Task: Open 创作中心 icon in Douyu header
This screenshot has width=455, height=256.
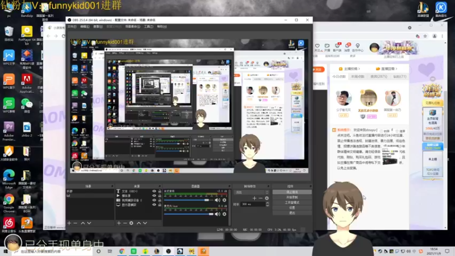Action: (358, 46)
